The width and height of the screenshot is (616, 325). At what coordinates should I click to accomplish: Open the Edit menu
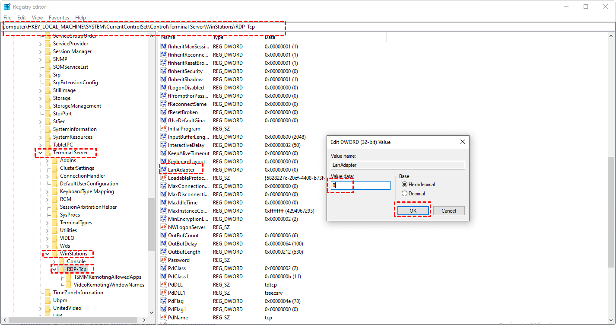click(x=22, y=18)
